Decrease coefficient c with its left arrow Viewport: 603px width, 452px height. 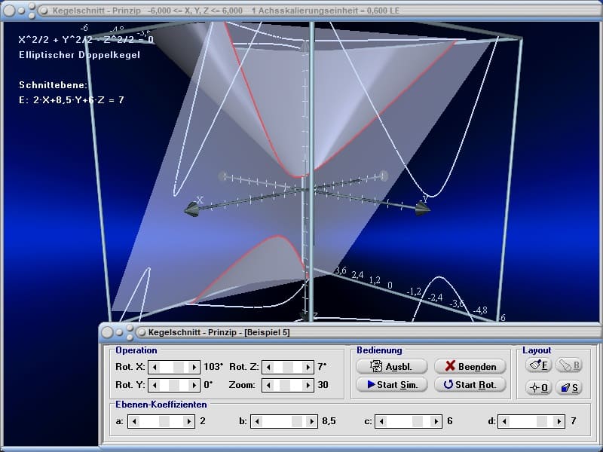[381, 421]
